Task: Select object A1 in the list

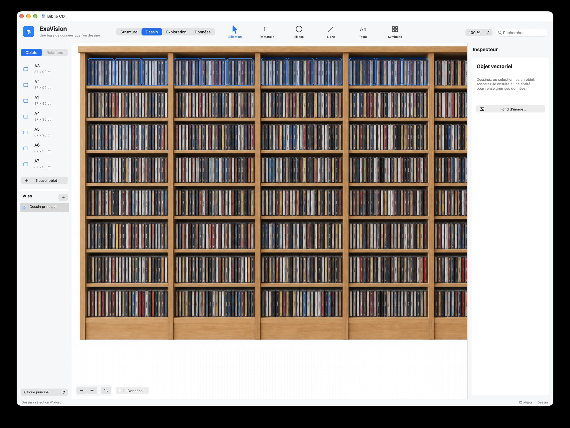Action: tap(44, 100)
